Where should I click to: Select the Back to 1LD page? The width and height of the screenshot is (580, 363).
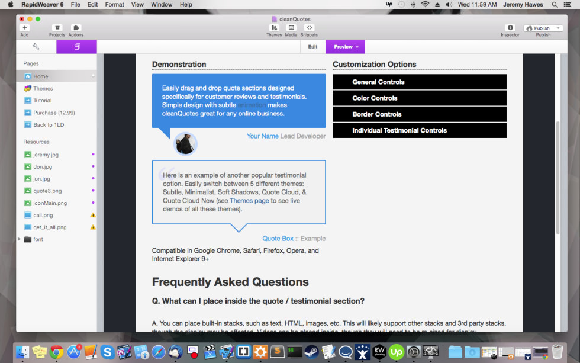[56, 125]
